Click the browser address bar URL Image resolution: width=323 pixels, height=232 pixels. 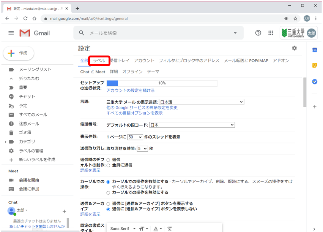[x=89, y=19]
